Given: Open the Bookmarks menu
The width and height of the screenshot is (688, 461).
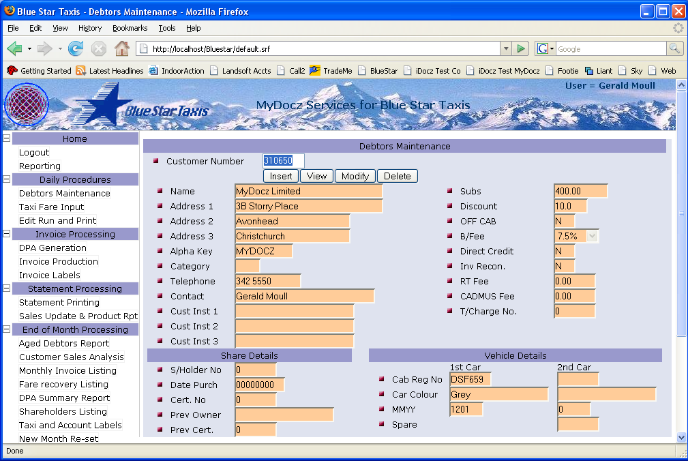Looking at the screenshot, I should (x=130, y=28).
